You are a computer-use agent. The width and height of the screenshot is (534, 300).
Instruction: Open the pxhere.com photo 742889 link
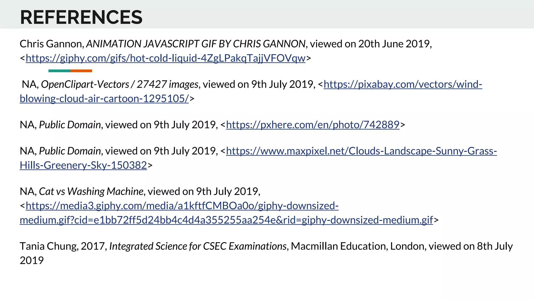[x=313, y=125]
